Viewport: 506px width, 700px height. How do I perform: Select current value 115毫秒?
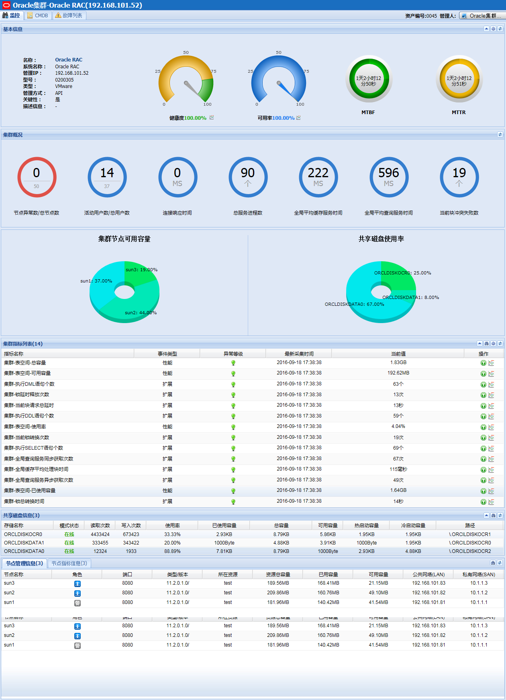(x=398, y=469)
